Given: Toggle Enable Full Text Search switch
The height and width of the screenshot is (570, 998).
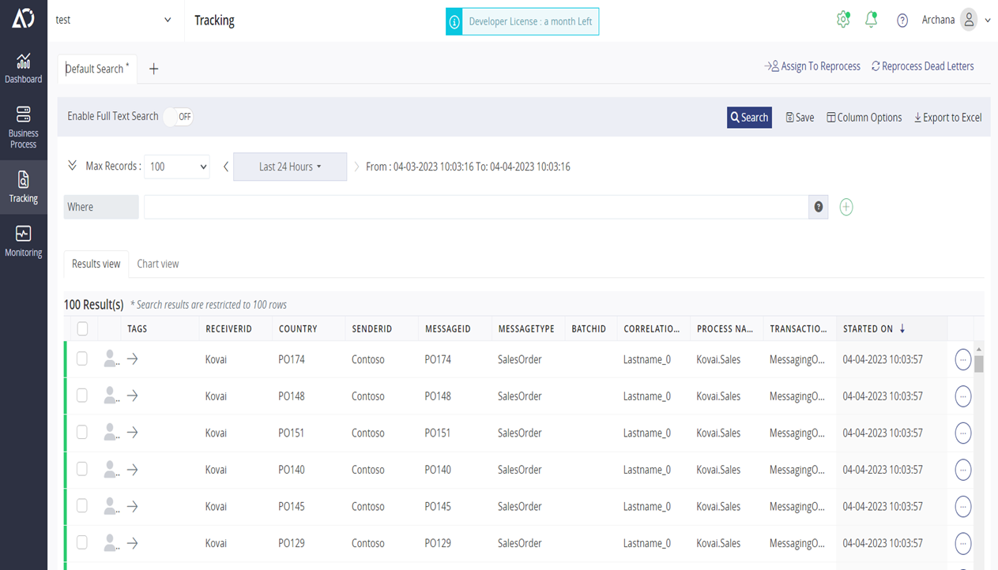Looking at the screenshot, I should coord(179,117).
